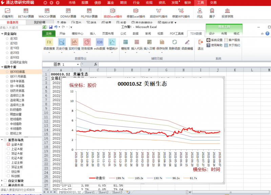Click the FX 函数搜索 ribbon icon
The height and width of the screenshot is (195, 271).
[x=49, y=42]
